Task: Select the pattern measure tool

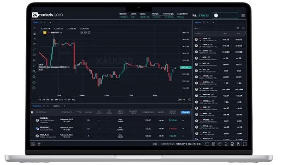Action: click(34, 60)
